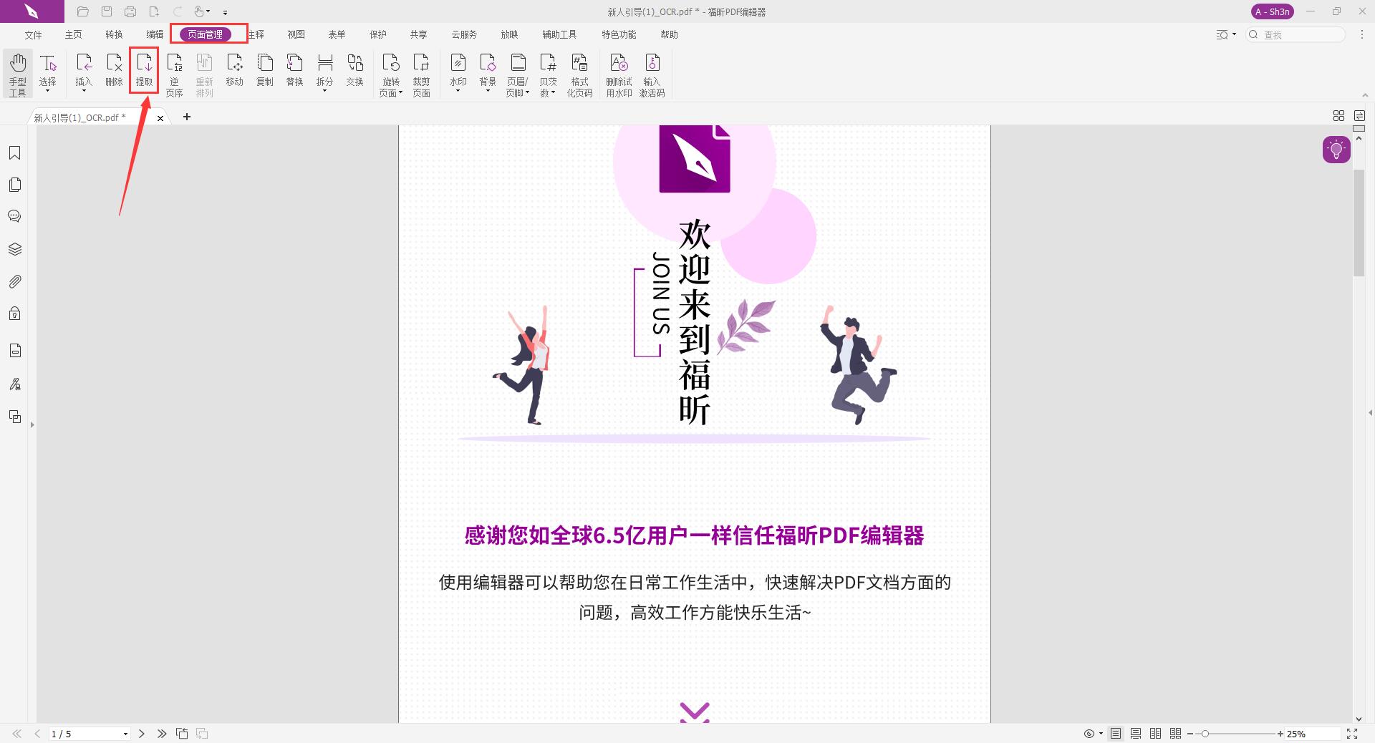Image resolution: width=1375 pixels, height=743 pixels.
Task: Open the Crop 裁剪页面 tool
Action: click(x=420, y=74)
